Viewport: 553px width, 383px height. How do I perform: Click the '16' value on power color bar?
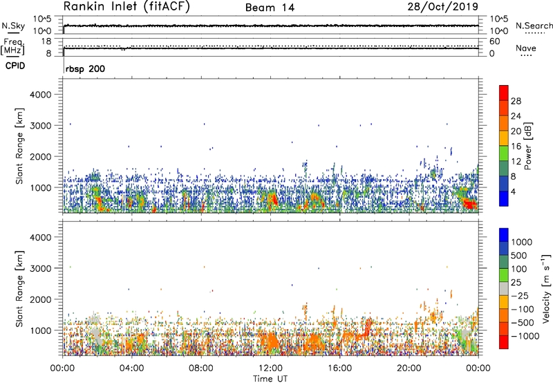point(516,147)
